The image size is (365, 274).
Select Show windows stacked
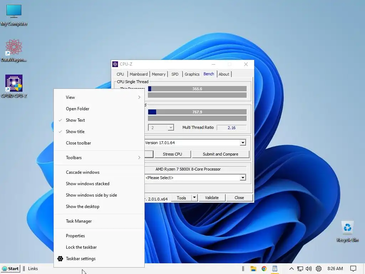coord(99,184)
